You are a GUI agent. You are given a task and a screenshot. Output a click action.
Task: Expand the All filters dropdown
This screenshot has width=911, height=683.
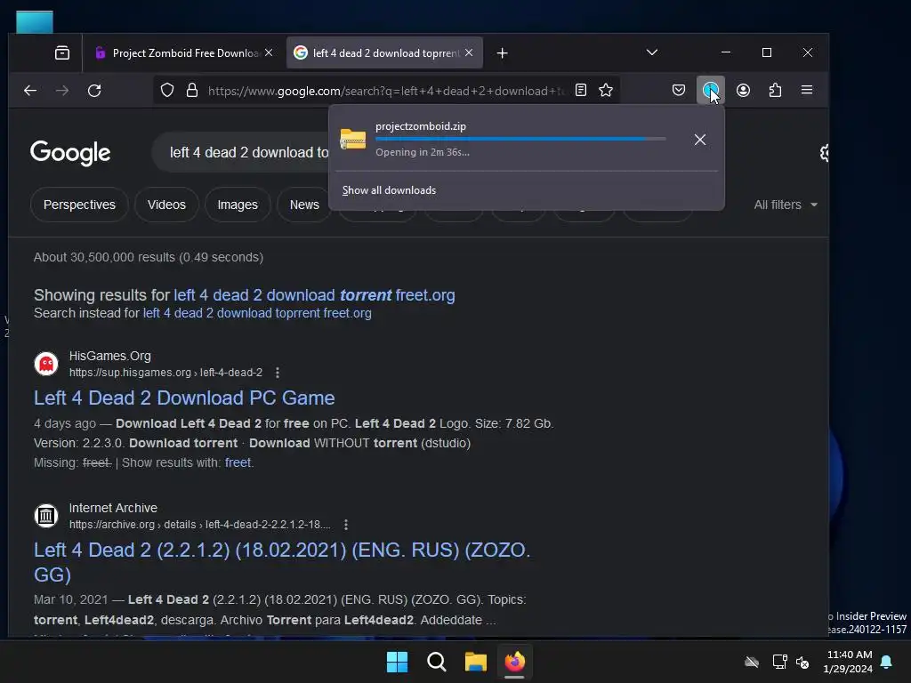pyautogui.click(x=786, y=205)
